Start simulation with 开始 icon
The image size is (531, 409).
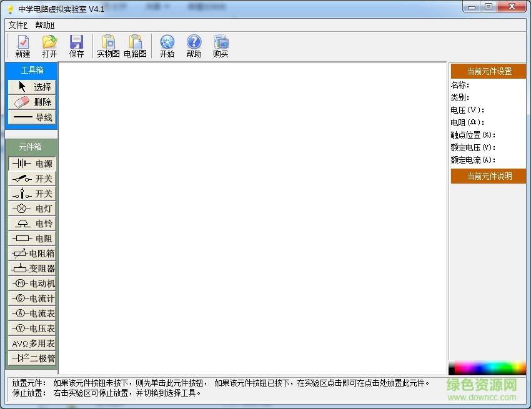point(167,46)
